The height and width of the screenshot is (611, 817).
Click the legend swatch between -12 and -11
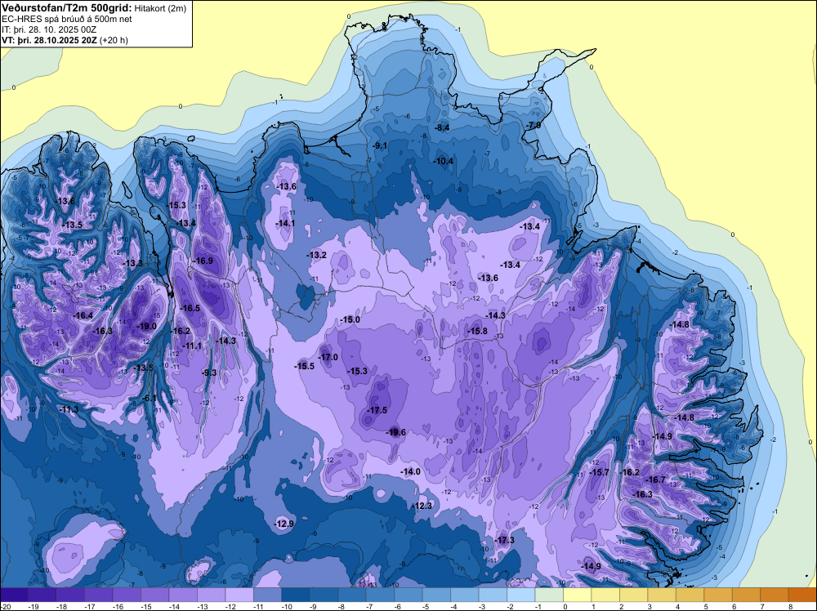(239, 595)
